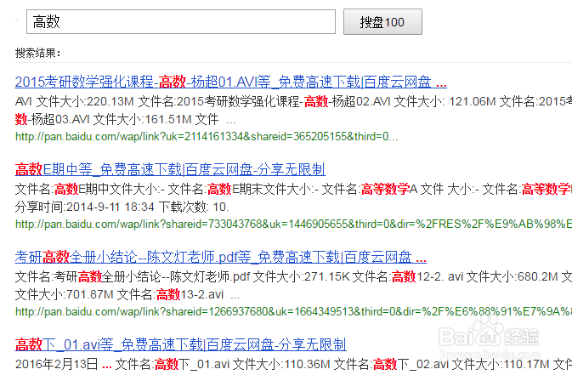Click the 搜索结果: label
Image resolution: width=572 pixels, height=375 pixels.
point(37,54)
